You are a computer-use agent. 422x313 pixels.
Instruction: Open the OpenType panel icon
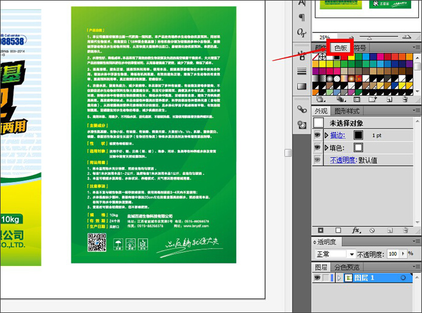[x=301, y=33]
